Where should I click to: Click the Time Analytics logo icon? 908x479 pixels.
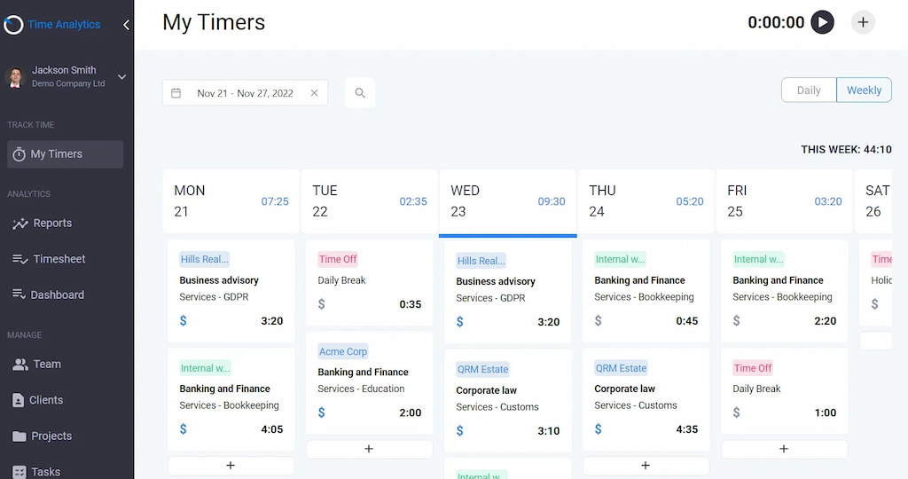(x=13, y=25)
